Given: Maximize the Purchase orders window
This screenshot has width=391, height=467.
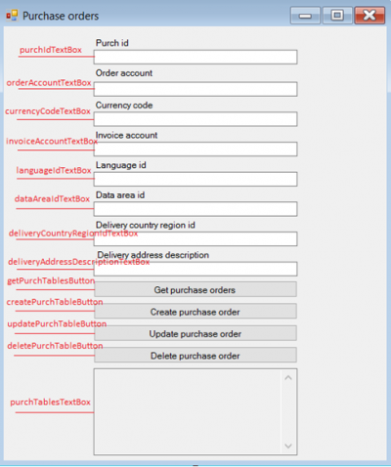Looking at the screenshot, I should click(337, 16).
